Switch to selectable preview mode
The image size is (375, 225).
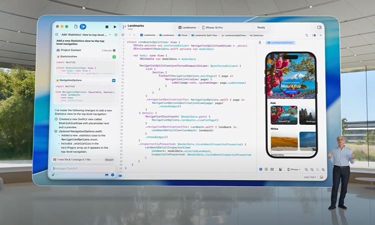tap(266, 170)
